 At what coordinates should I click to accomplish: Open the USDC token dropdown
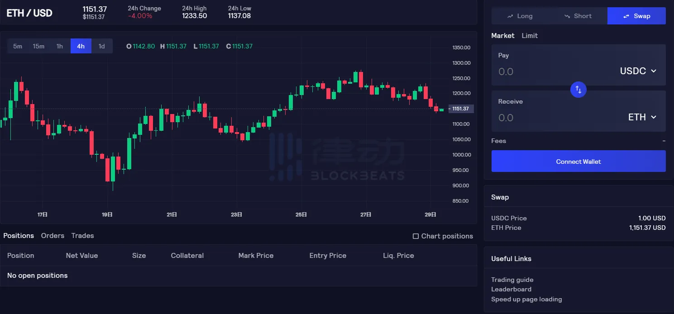(638, 71)
